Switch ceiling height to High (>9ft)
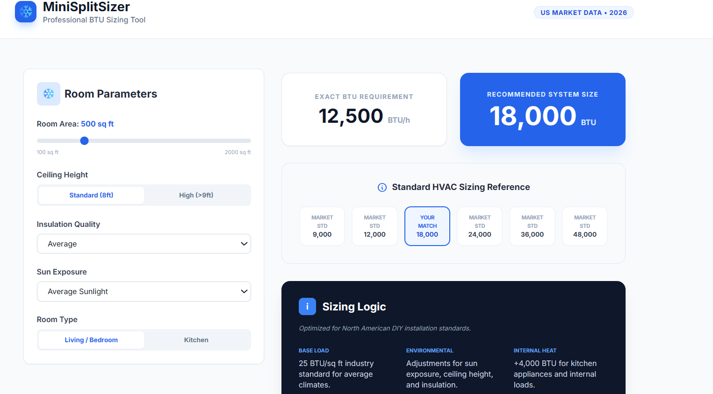 click(x=196, y=195)
